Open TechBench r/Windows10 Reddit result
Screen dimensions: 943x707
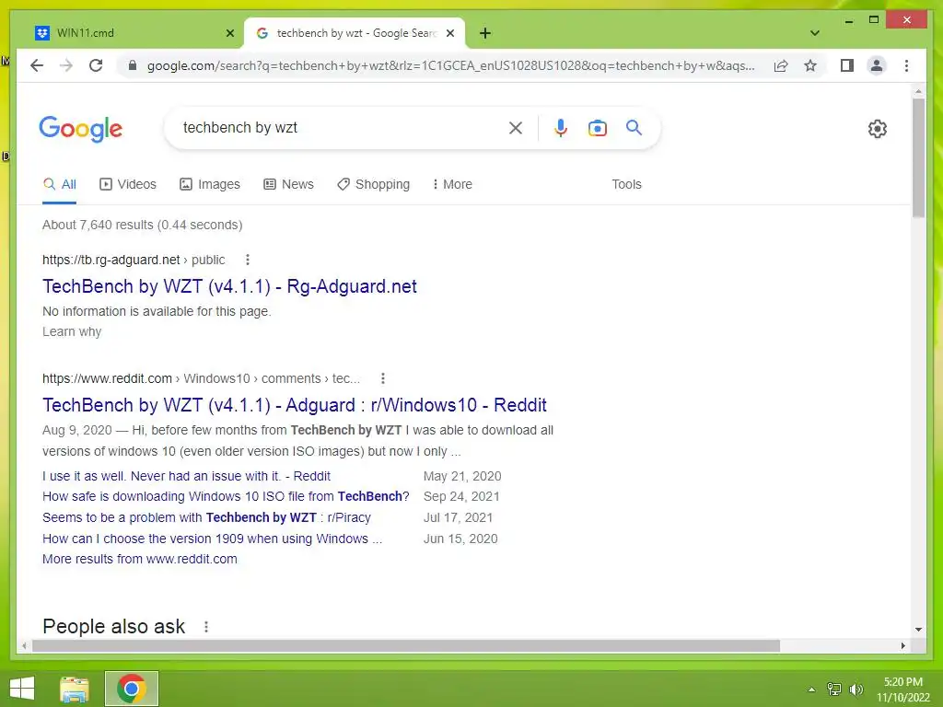(x=294, y=405)
